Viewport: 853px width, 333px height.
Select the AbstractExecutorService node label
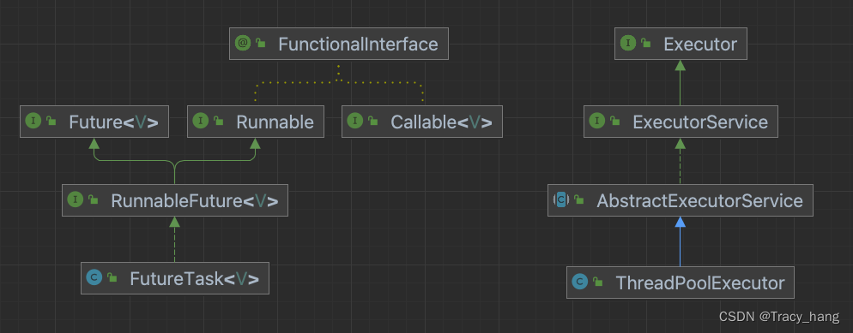(699, 200)
